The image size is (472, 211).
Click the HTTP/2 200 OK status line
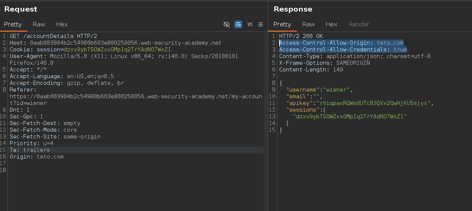pos(301,36)
